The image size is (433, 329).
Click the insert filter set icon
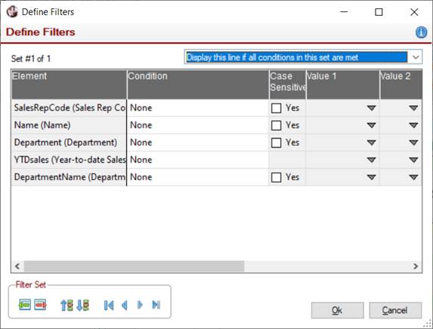25,305
